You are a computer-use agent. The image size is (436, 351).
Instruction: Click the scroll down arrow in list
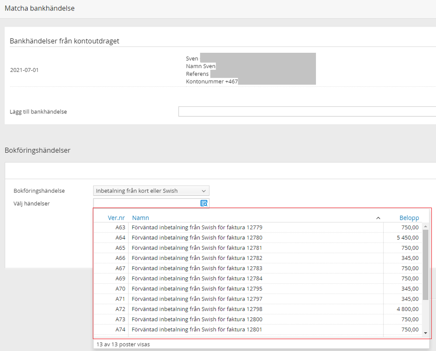click(x=426, y=333)
